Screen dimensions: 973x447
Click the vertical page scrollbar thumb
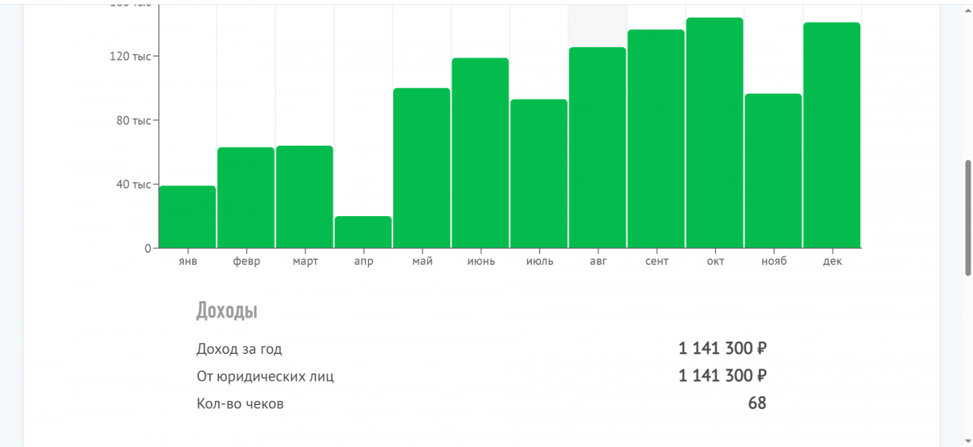(x=967, y=217)
